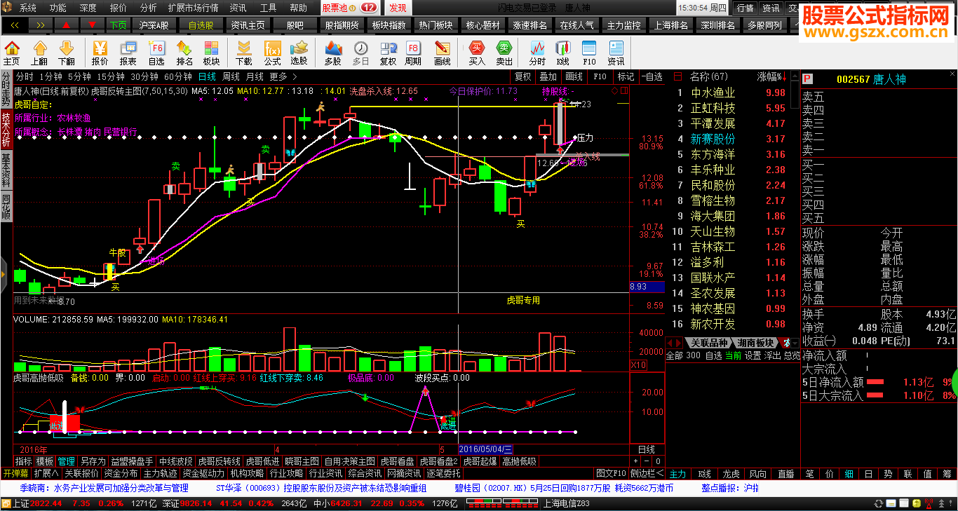
Task: Click the 周期 F8 period icon
Action: coord(414,53)
